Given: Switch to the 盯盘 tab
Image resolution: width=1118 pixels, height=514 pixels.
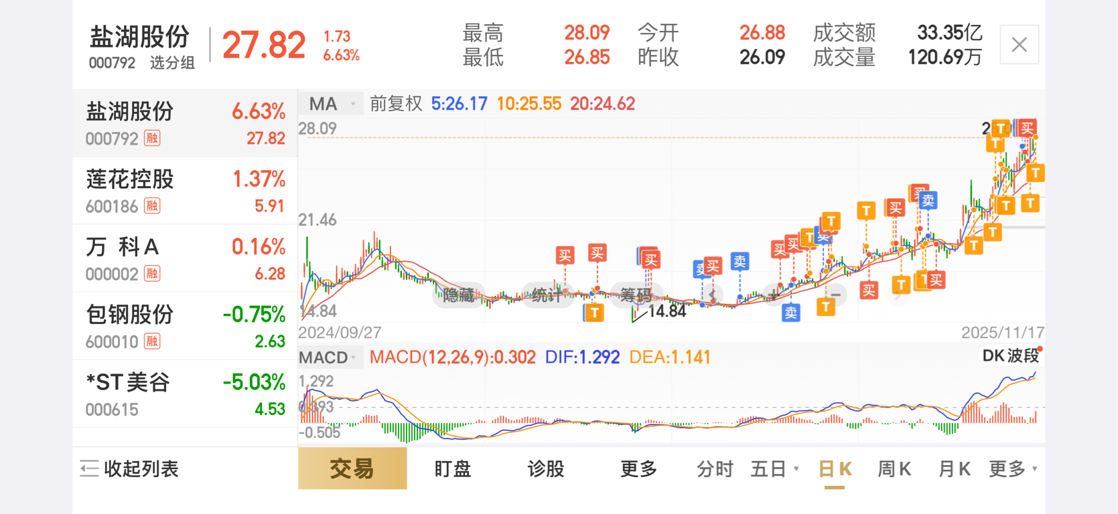Looking at the screenshot, I should (x=453, y=469).
